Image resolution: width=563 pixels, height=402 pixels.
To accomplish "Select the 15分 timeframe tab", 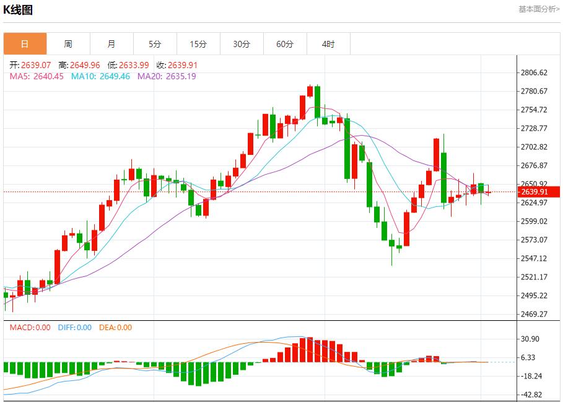I will [198, 44].
